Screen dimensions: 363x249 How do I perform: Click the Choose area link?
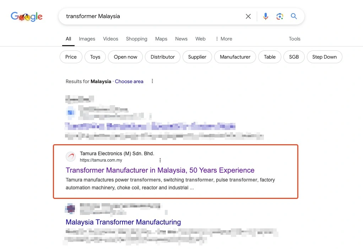click(x=129, y=81)
